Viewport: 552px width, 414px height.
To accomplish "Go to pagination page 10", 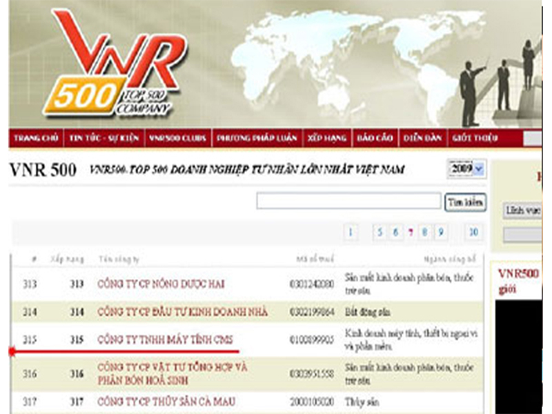I will click(473, 233).
